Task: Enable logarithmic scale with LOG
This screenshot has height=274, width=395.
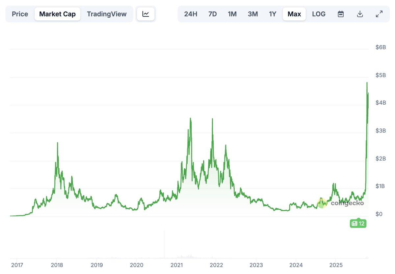Action: tap(318, 14)
